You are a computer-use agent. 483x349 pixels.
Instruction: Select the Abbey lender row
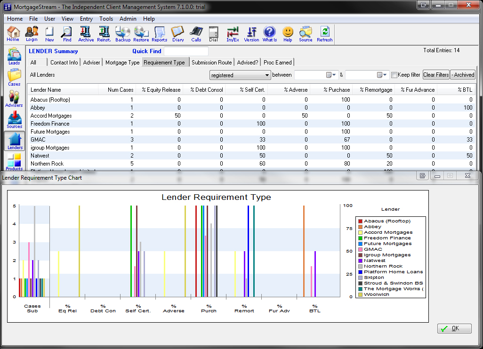pyautogui.click(x=251, y=108)
